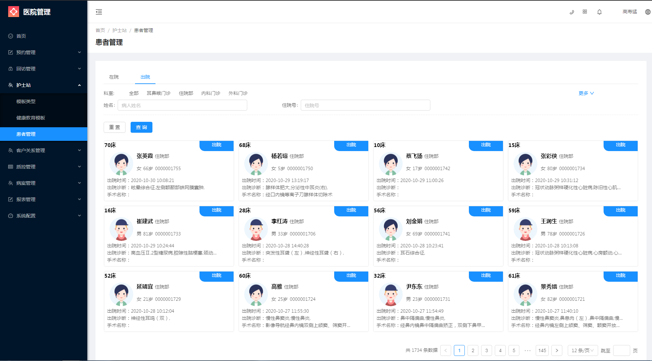The height and width of the screenshot is (361, 652).
Task: Expand the 预约管理 menu chevron
Action: coord(79,52)
